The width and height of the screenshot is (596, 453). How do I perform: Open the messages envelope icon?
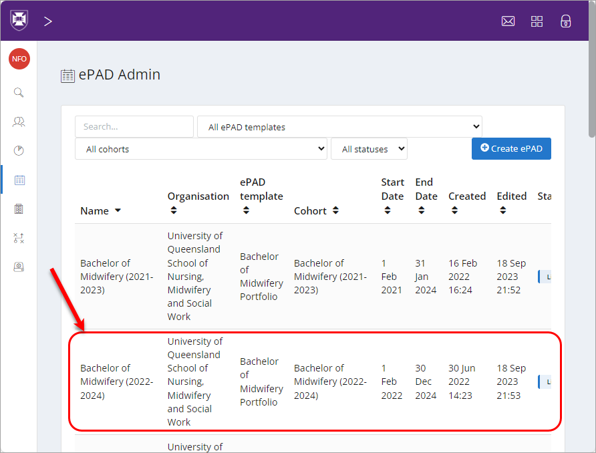coord(508,21)
